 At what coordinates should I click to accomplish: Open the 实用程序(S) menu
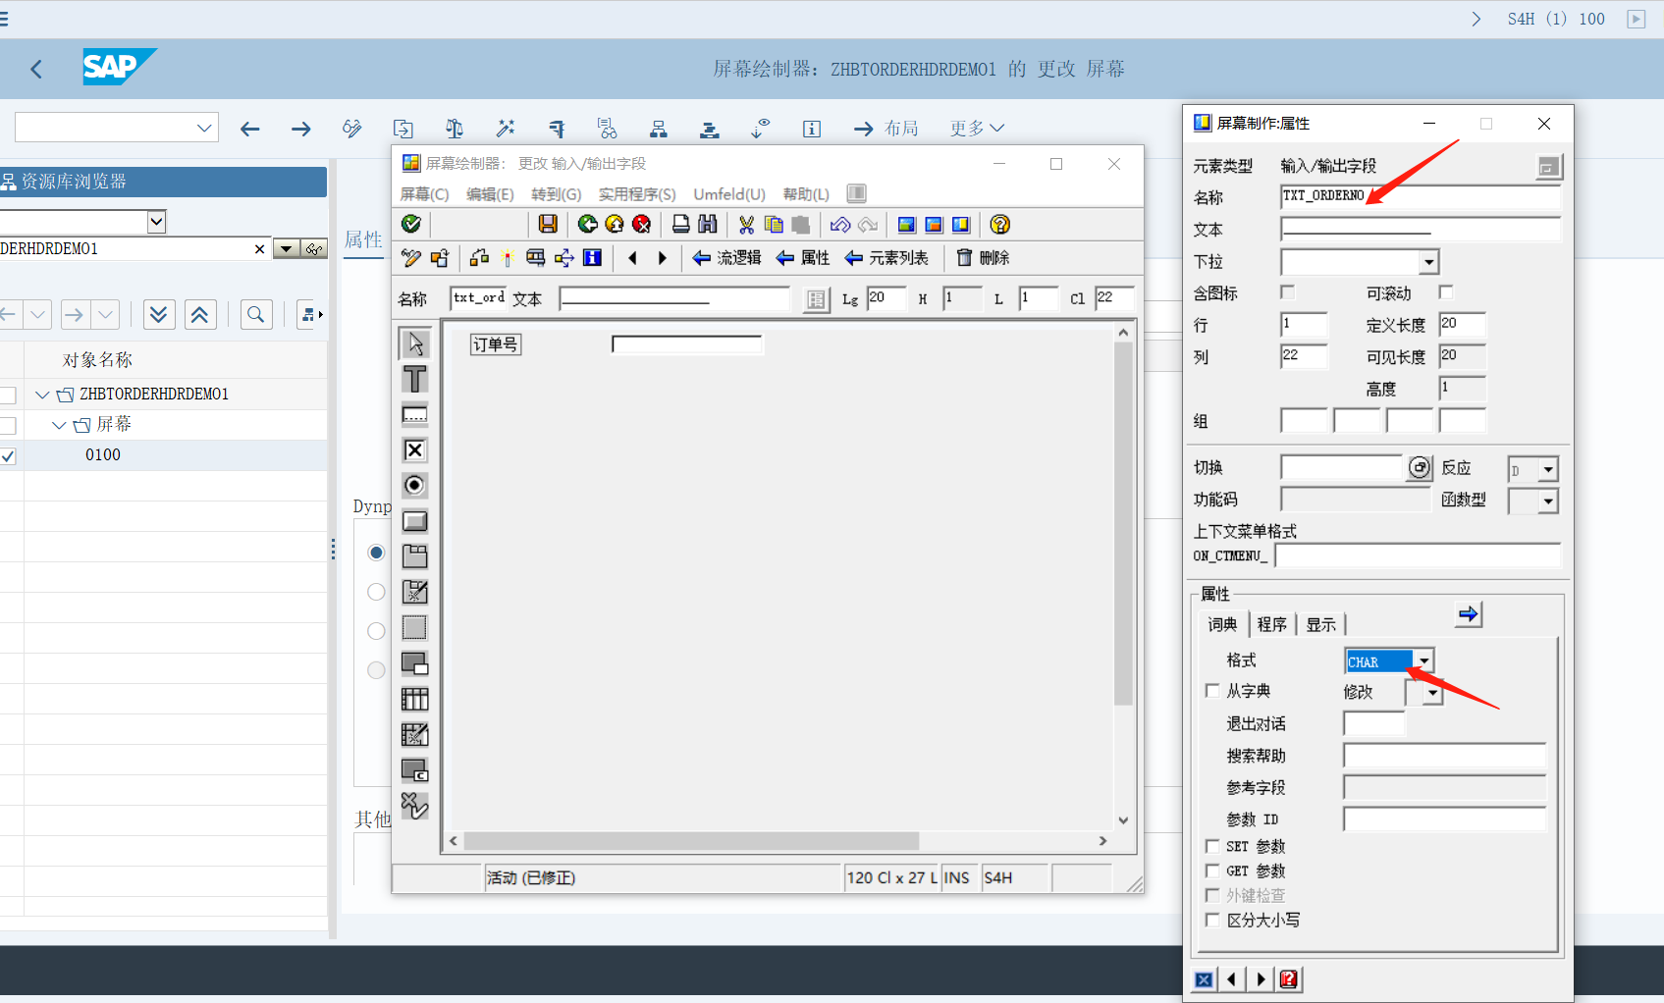tap(637, 194)
